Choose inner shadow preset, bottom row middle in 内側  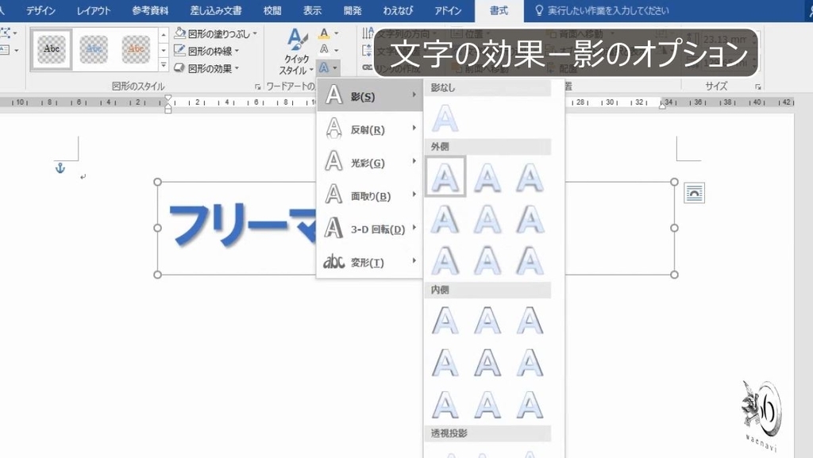pos(487,404)
